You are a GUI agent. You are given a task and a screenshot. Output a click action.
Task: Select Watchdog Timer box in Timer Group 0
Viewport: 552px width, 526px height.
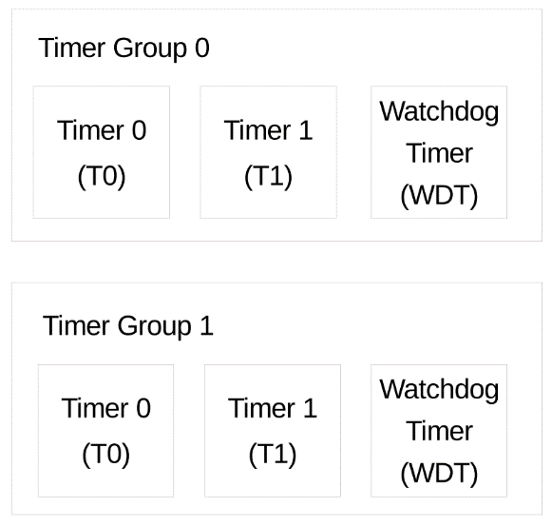point(439,152)
